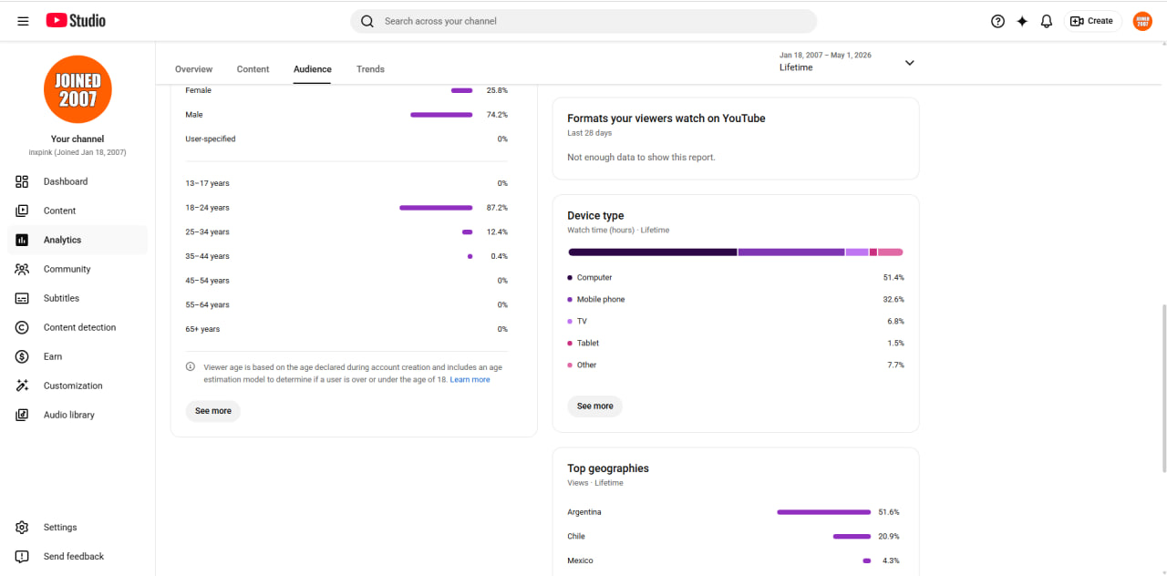Click the YouTube Studio logo
Viewport: 1167px width, 576px height.
click(x=76, y=20)
